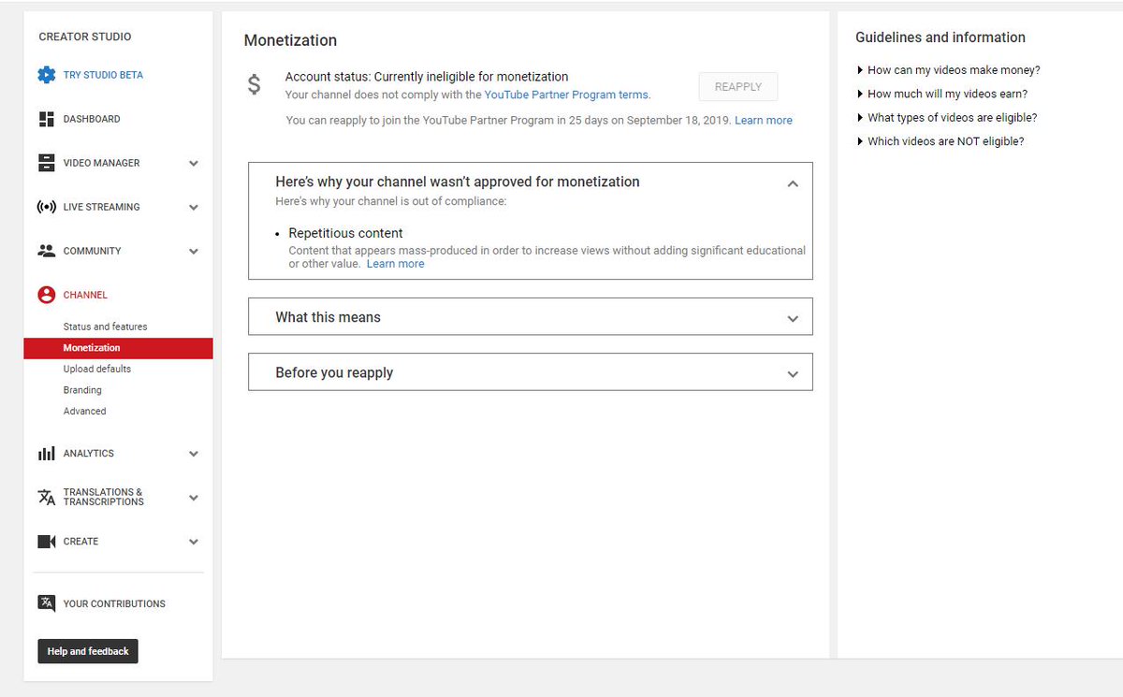Expand 'How much will my videos earn?'

coord(941,94)
